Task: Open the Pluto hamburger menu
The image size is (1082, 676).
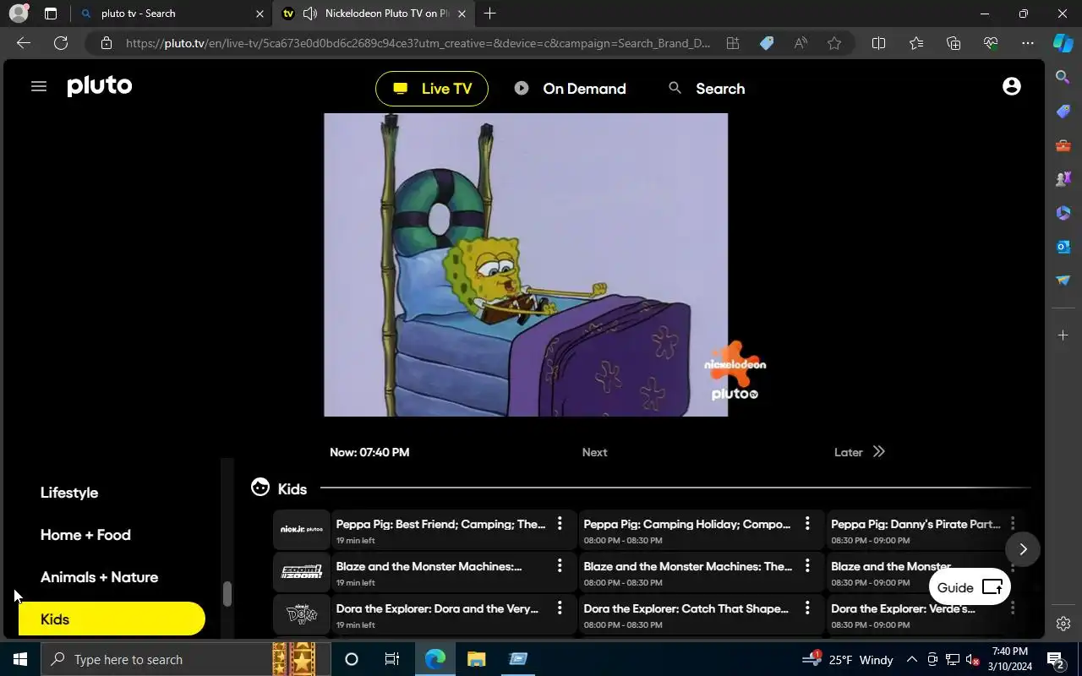Action: 39,86
